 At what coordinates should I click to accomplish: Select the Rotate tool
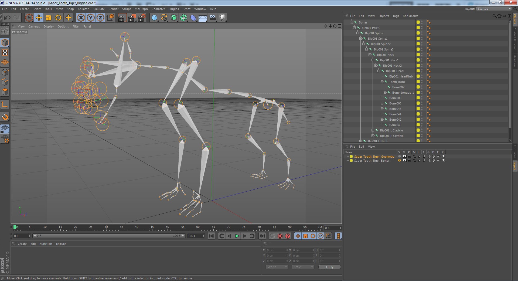pyautogui.click(x=58, y=18)
